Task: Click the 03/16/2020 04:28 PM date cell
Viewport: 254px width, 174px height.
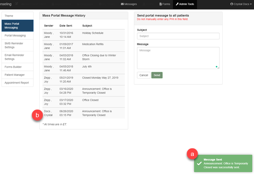Action: click(66, 91)
